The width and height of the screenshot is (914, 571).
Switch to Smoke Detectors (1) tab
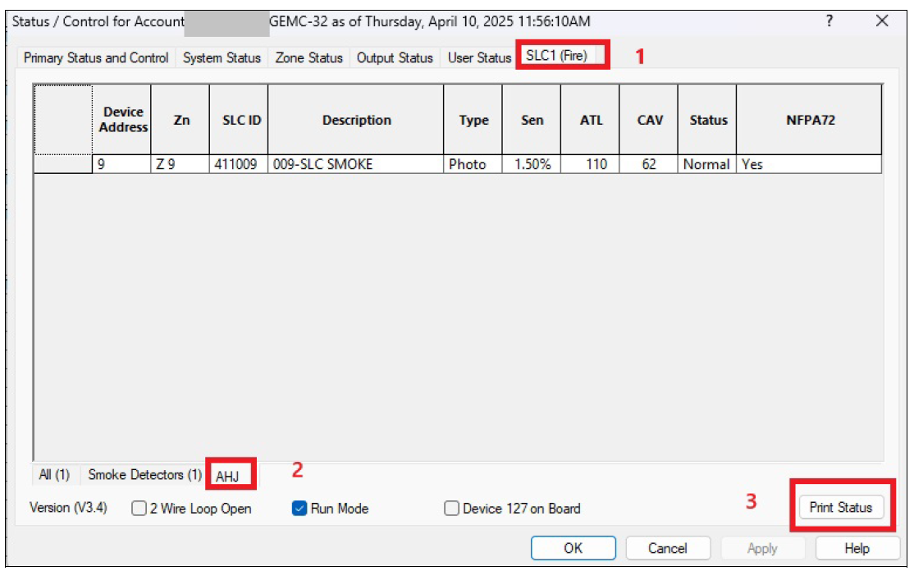pos(144,475)
